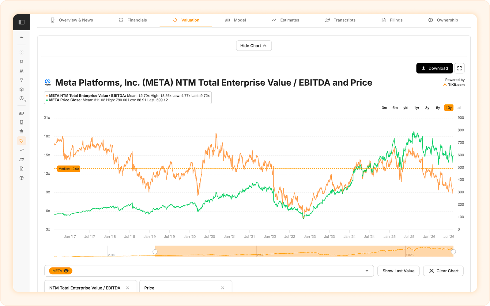Open the bookmark icon in sidebar

(21, 62)
